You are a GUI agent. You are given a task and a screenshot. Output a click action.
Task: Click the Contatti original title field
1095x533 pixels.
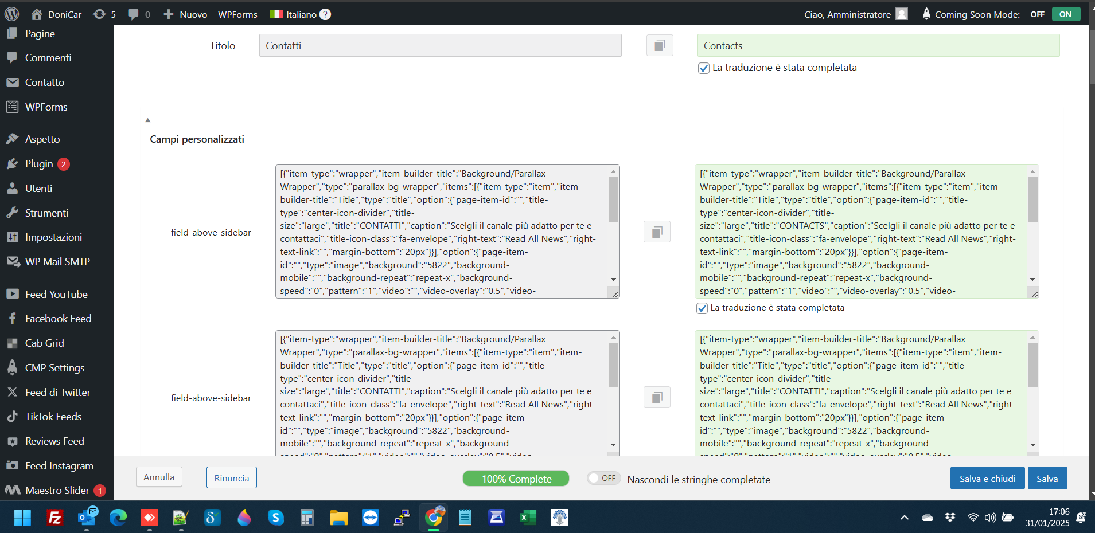440,45
